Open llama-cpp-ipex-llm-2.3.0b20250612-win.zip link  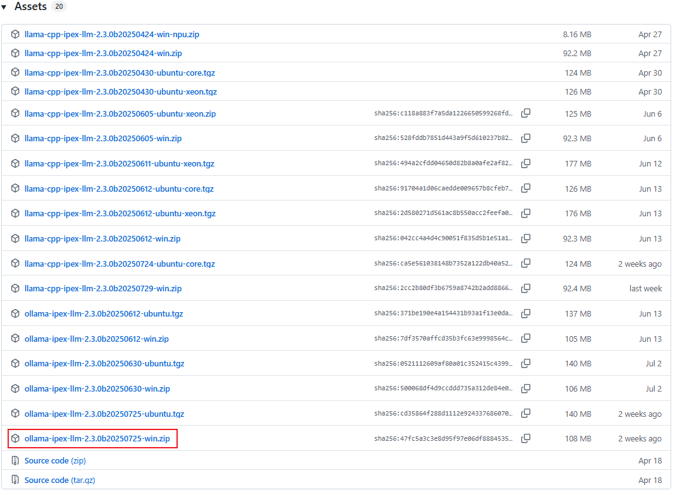(103, 238)
